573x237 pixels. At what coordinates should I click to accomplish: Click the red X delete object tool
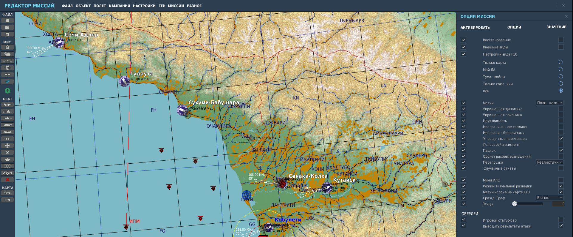[7, 180]
